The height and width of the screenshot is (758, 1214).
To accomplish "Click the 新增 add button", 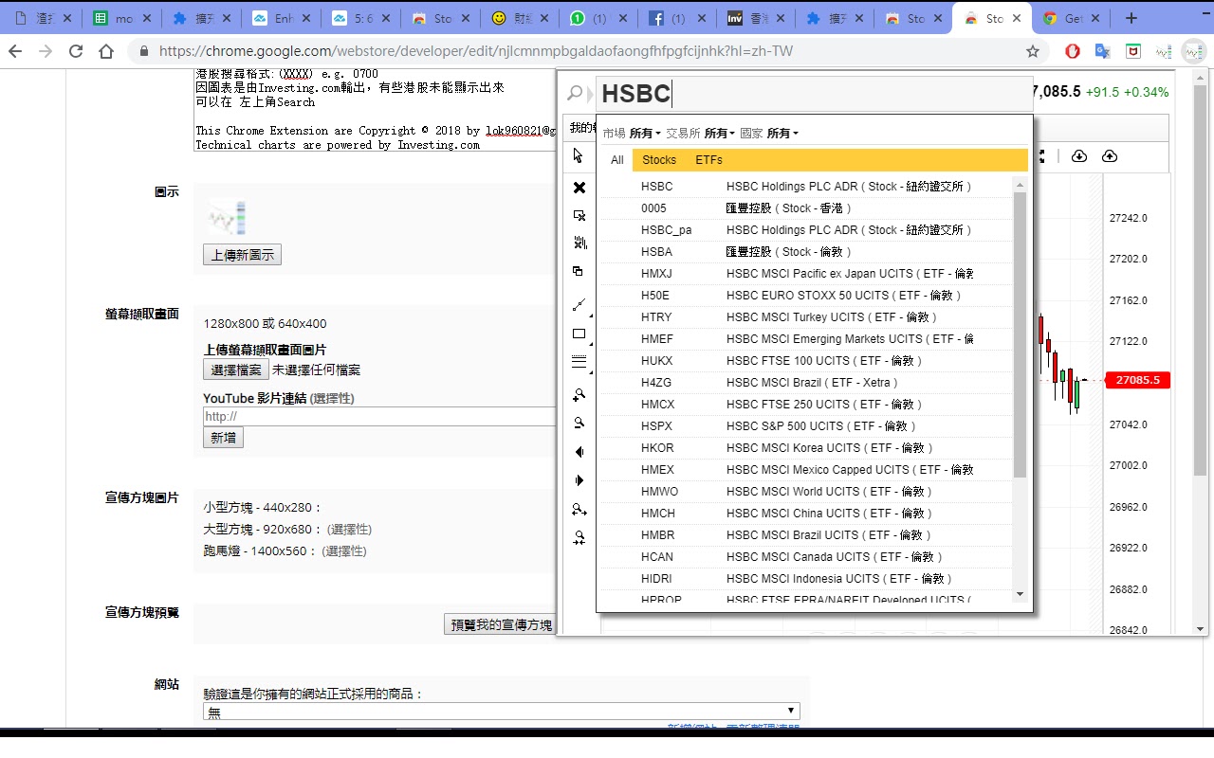I will point(223,438).
